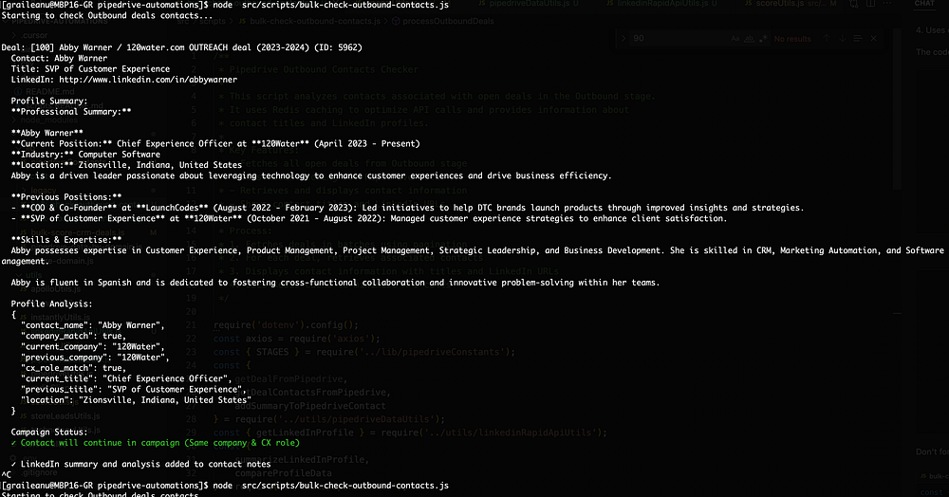This screenshot has height=497, width=949.
Task: Switch to linkedinRapidApiUtils.js editor tab
Action: tap(663, 4)
